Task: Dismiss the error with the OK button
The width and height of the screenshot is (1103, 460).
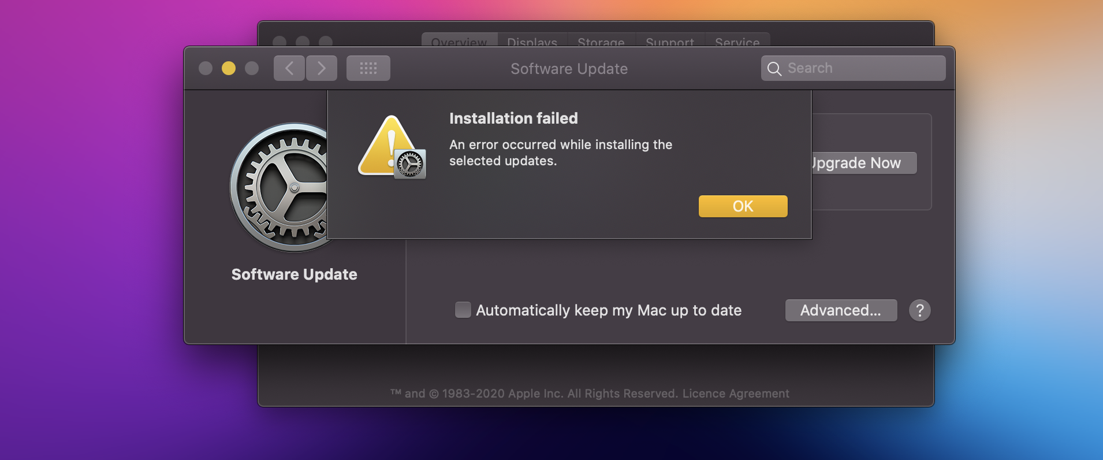Action: tap(743, 206)
